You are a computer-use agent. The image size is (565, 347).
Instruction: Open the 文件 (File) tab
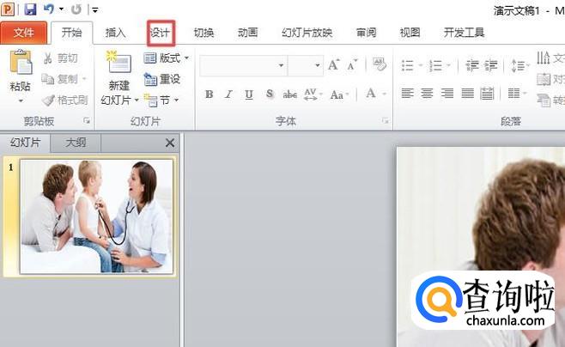pyautogui.click(x=24, y=33)
